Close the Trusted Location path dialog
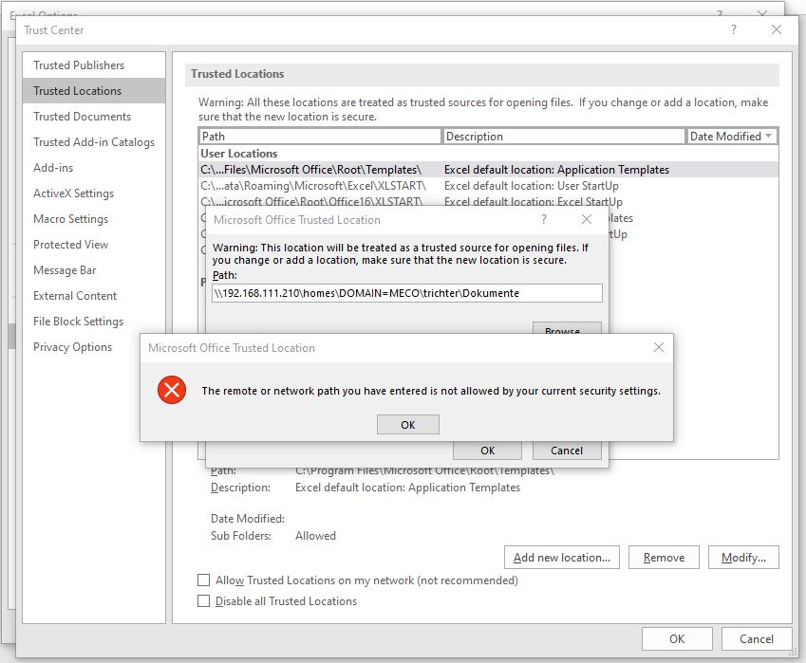Image resolution: width=806 pixels, height=663 pixels. point(586,219)
